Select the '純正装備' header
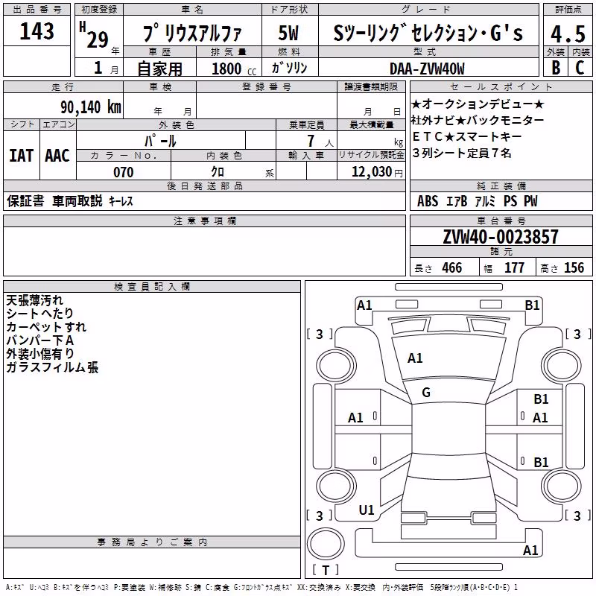The height and width of the screenshot is (596, 596). click(501, 186)
